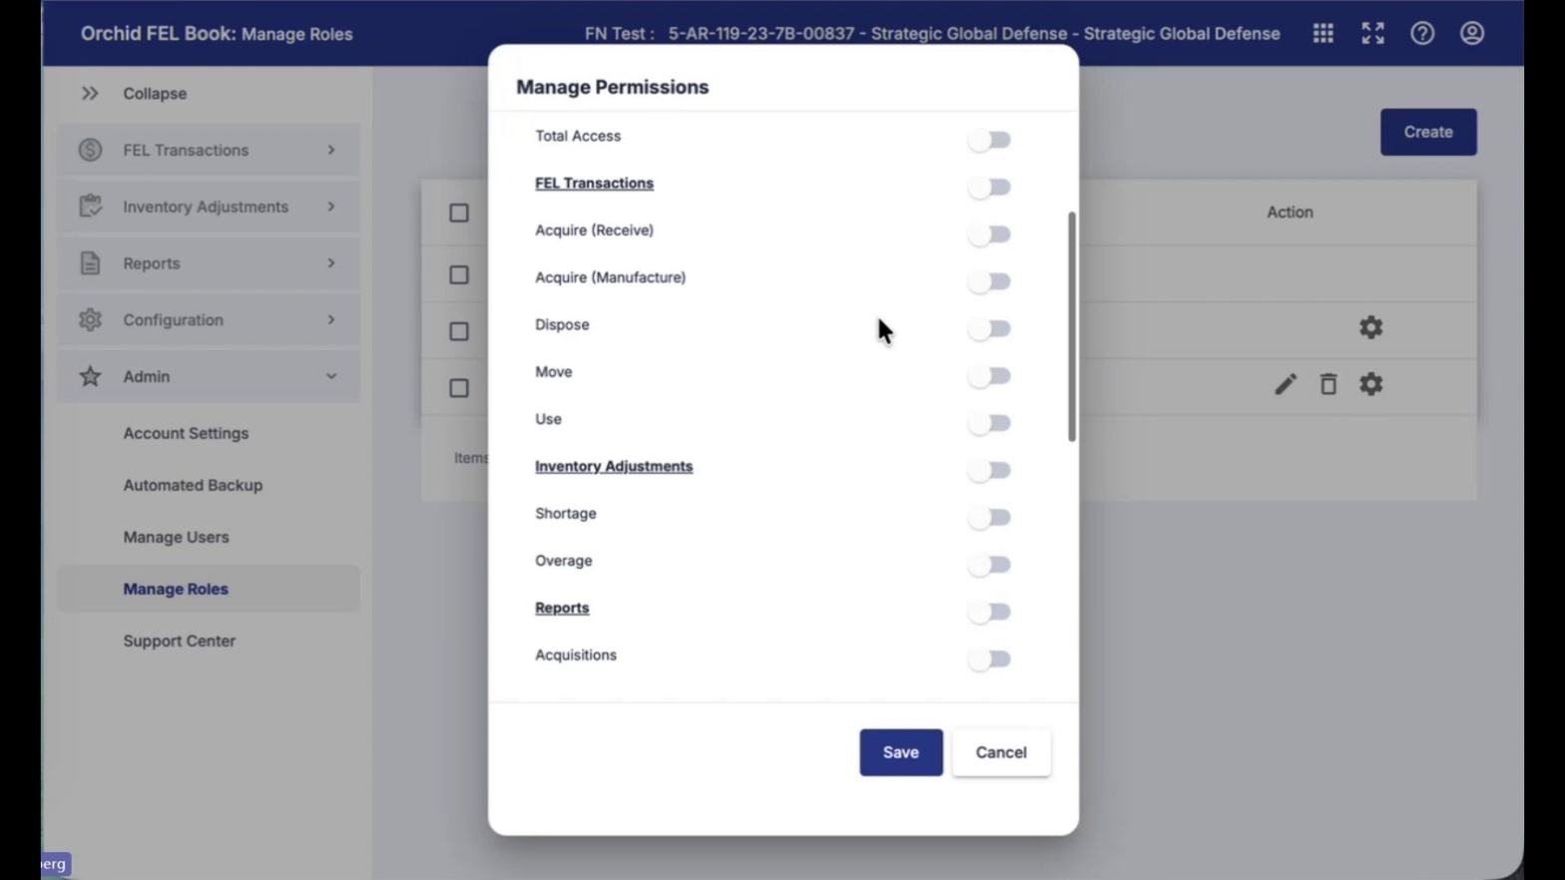Click the permissions list scrollbar
Screen dimensions: 1565x880
coord(1072,326)
